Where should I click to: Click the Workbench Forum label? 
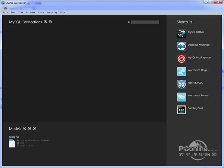[198, 96]
